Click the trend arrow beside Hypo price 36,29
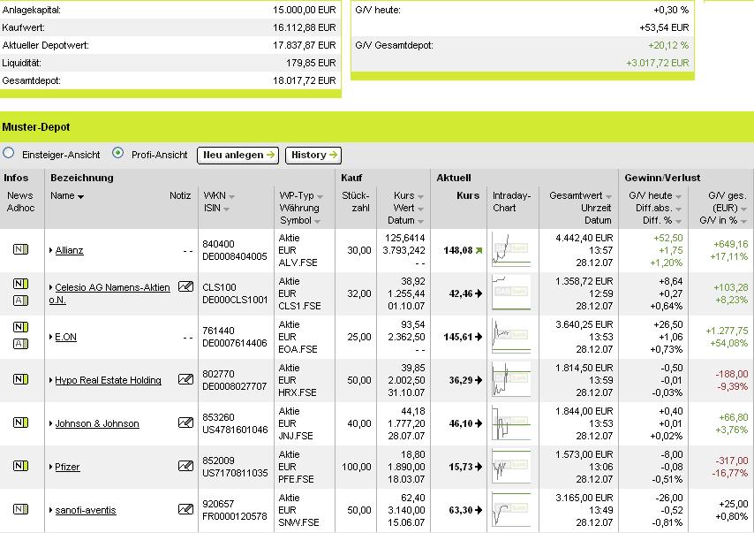Screen dimensions: 754x533 [479, 380]
